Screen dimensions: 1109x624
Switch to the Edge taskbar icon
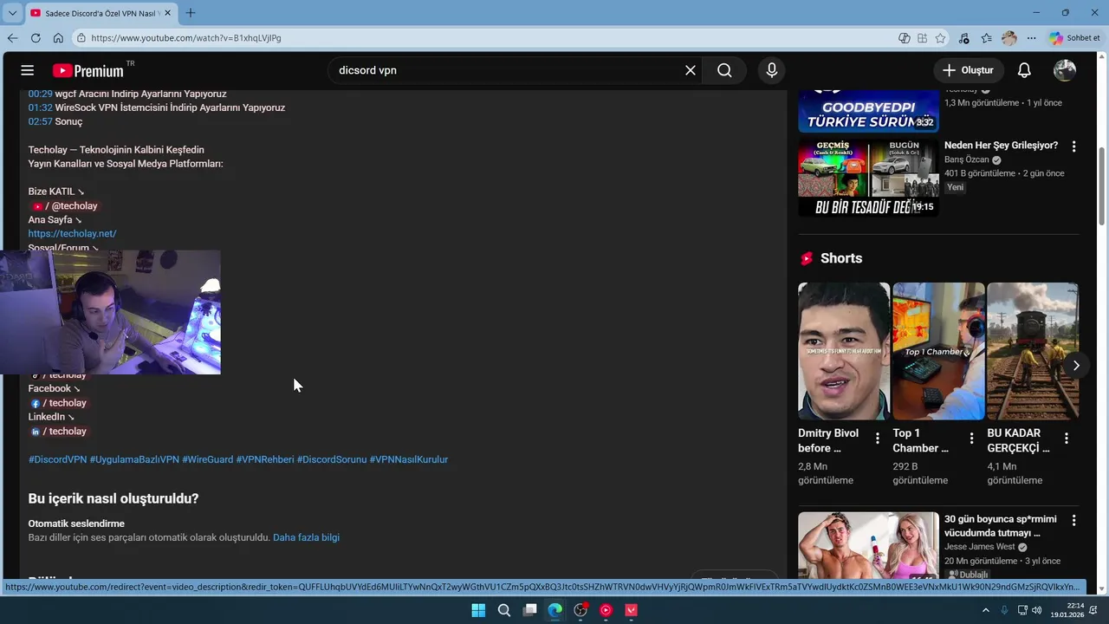coord(554,610)
